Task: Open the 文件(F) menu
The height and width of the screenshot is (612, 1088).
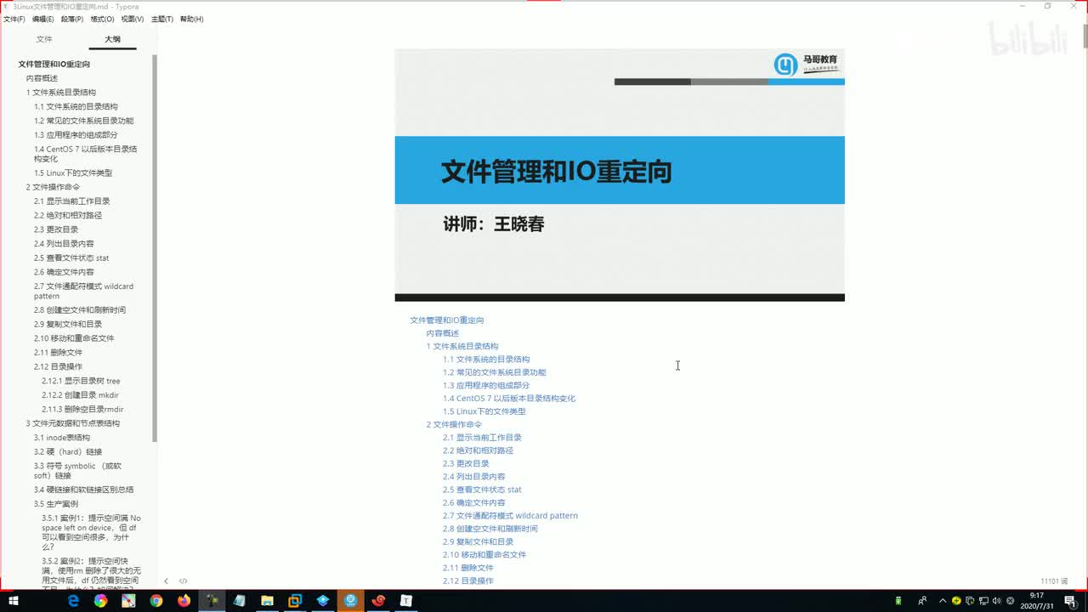Action: [14, 19]
